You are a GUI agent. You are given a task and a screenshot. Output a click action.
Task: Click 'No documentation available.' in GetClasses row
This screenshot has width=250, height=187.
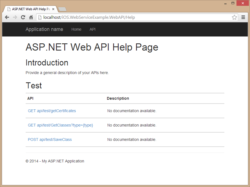pos(132,125)
